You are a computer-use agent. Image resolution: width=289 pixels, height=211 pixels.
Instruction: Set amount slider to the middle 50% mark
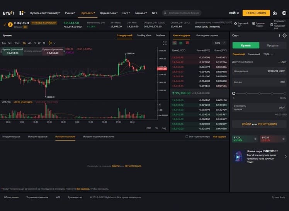[259, 94]
